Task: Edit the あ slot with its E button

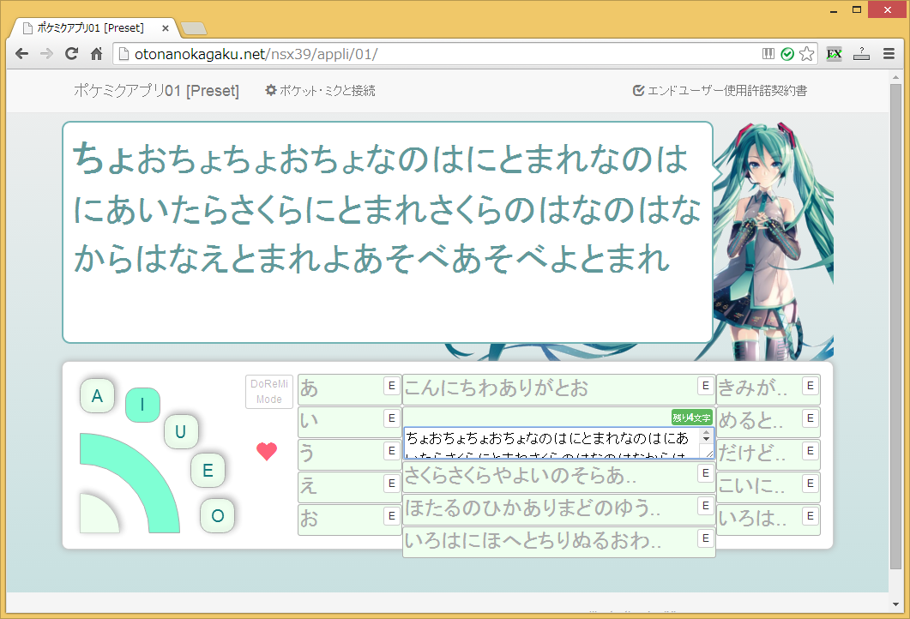Action: [392, 386]
